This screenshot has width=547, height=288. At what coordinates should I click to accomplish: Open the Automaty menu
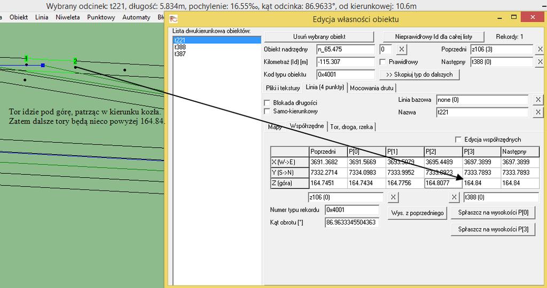136,17
